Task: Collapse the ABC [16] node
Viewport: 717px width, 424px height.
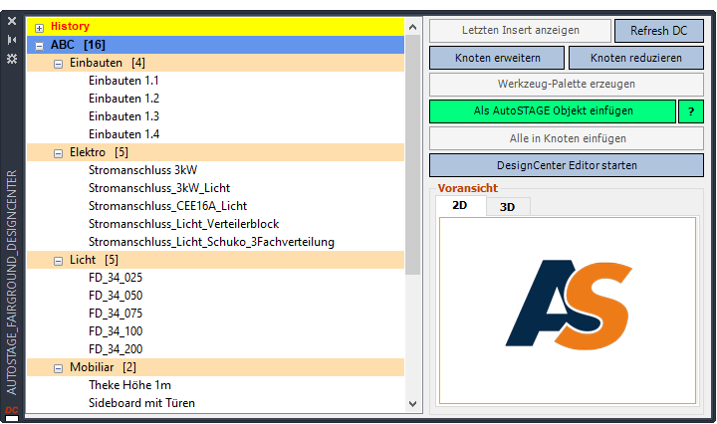Action: (39, 46)
